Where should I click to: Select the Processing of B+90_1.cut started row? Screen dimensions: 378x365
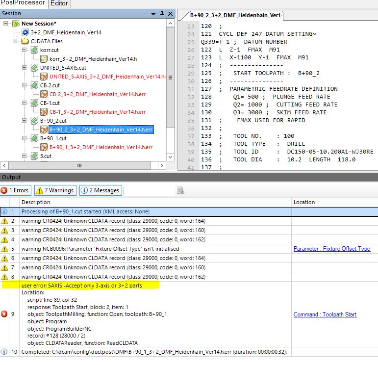point(189,211)
